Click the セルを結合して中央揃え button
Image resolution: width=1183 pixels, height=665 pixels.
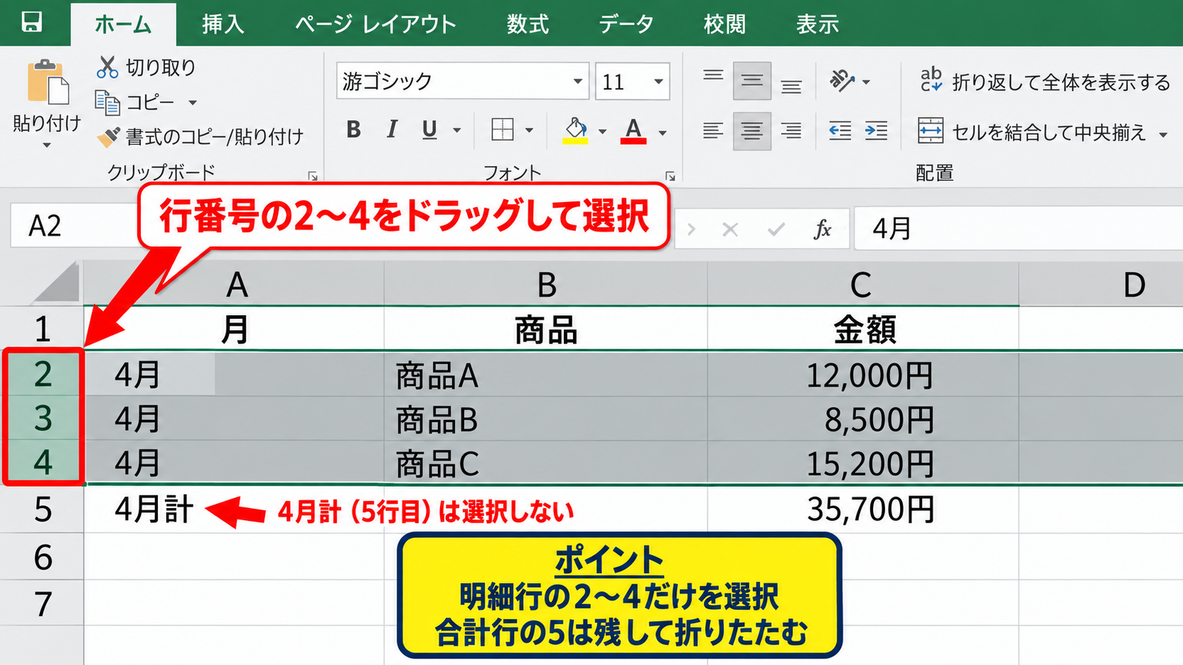pos(1032,132)
